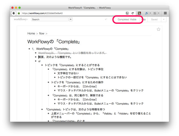Focus the WorkFlowy Search field

tap(50, 19)
